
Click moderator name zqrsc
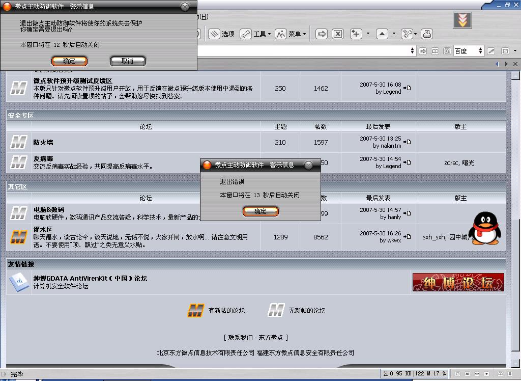click(x=451, y=163)
